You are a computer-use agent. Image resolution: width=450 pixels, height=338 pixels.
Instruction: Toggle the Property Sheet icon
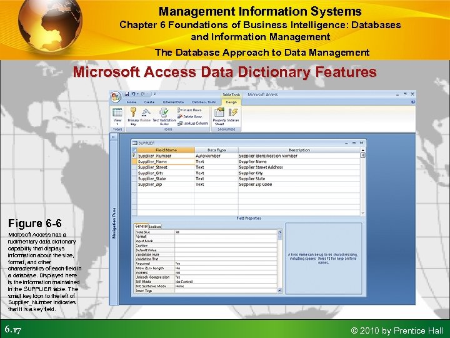[x=219, y=113]
